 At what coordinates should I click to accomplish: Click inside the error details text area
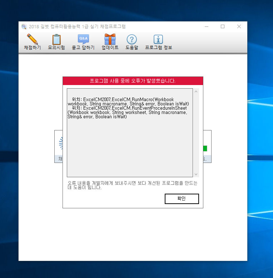tap(130, 143)
